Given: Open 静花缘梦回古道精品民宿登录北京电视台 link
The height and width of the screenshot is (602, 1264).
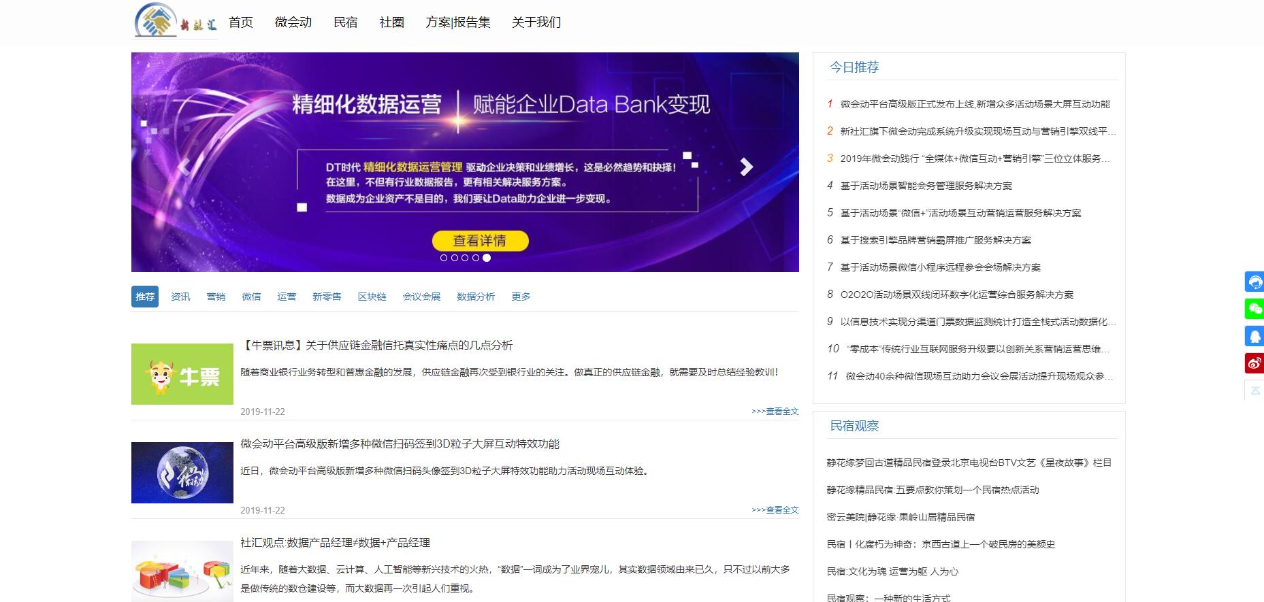Looking at the screenshot, I should tap(969, 463).
